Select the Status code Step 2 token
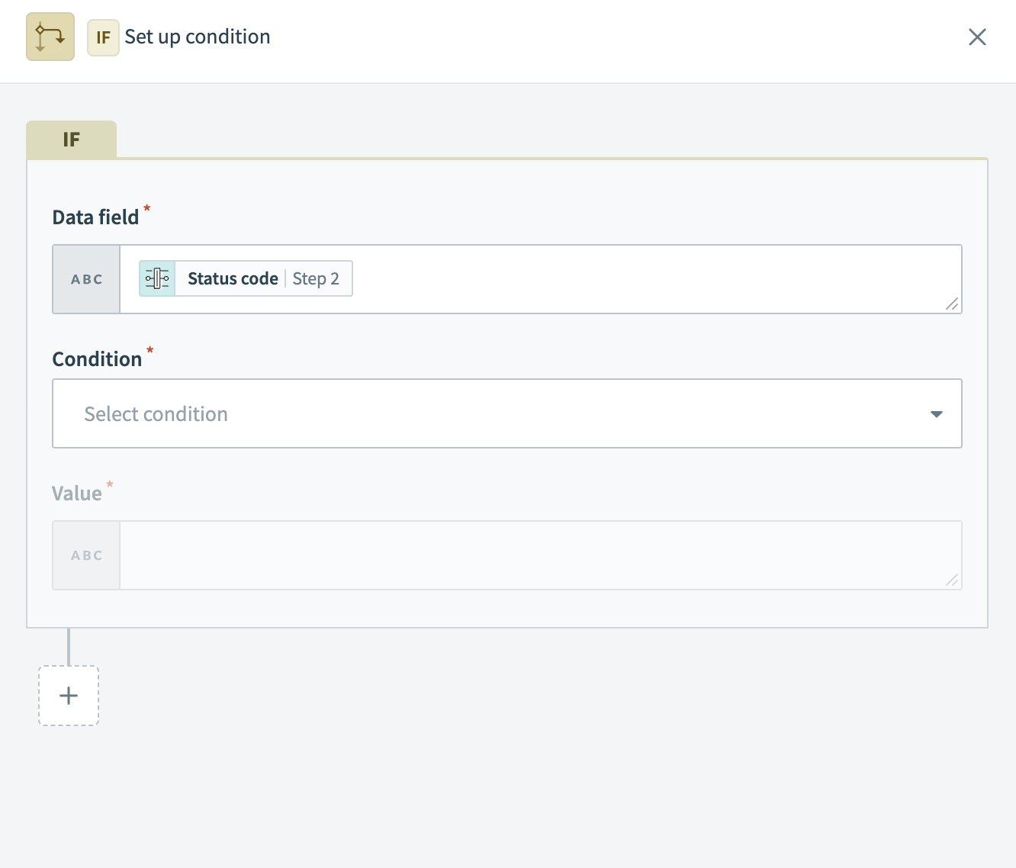 point(244,278)
